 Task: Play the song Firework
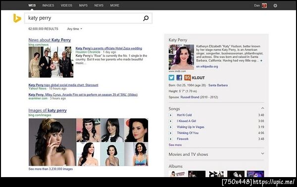point(170,139)
